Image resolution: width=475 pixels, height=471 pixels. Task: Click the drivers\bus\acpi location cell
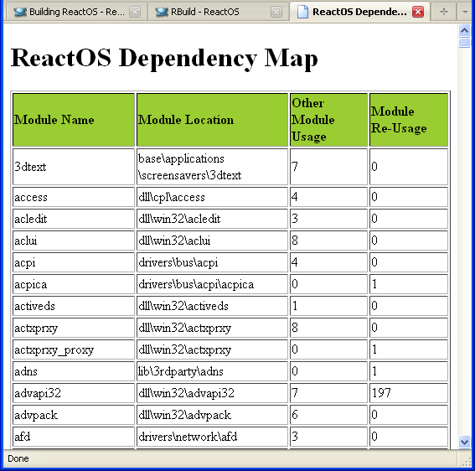pyautogui.click(x=212, y=262)
